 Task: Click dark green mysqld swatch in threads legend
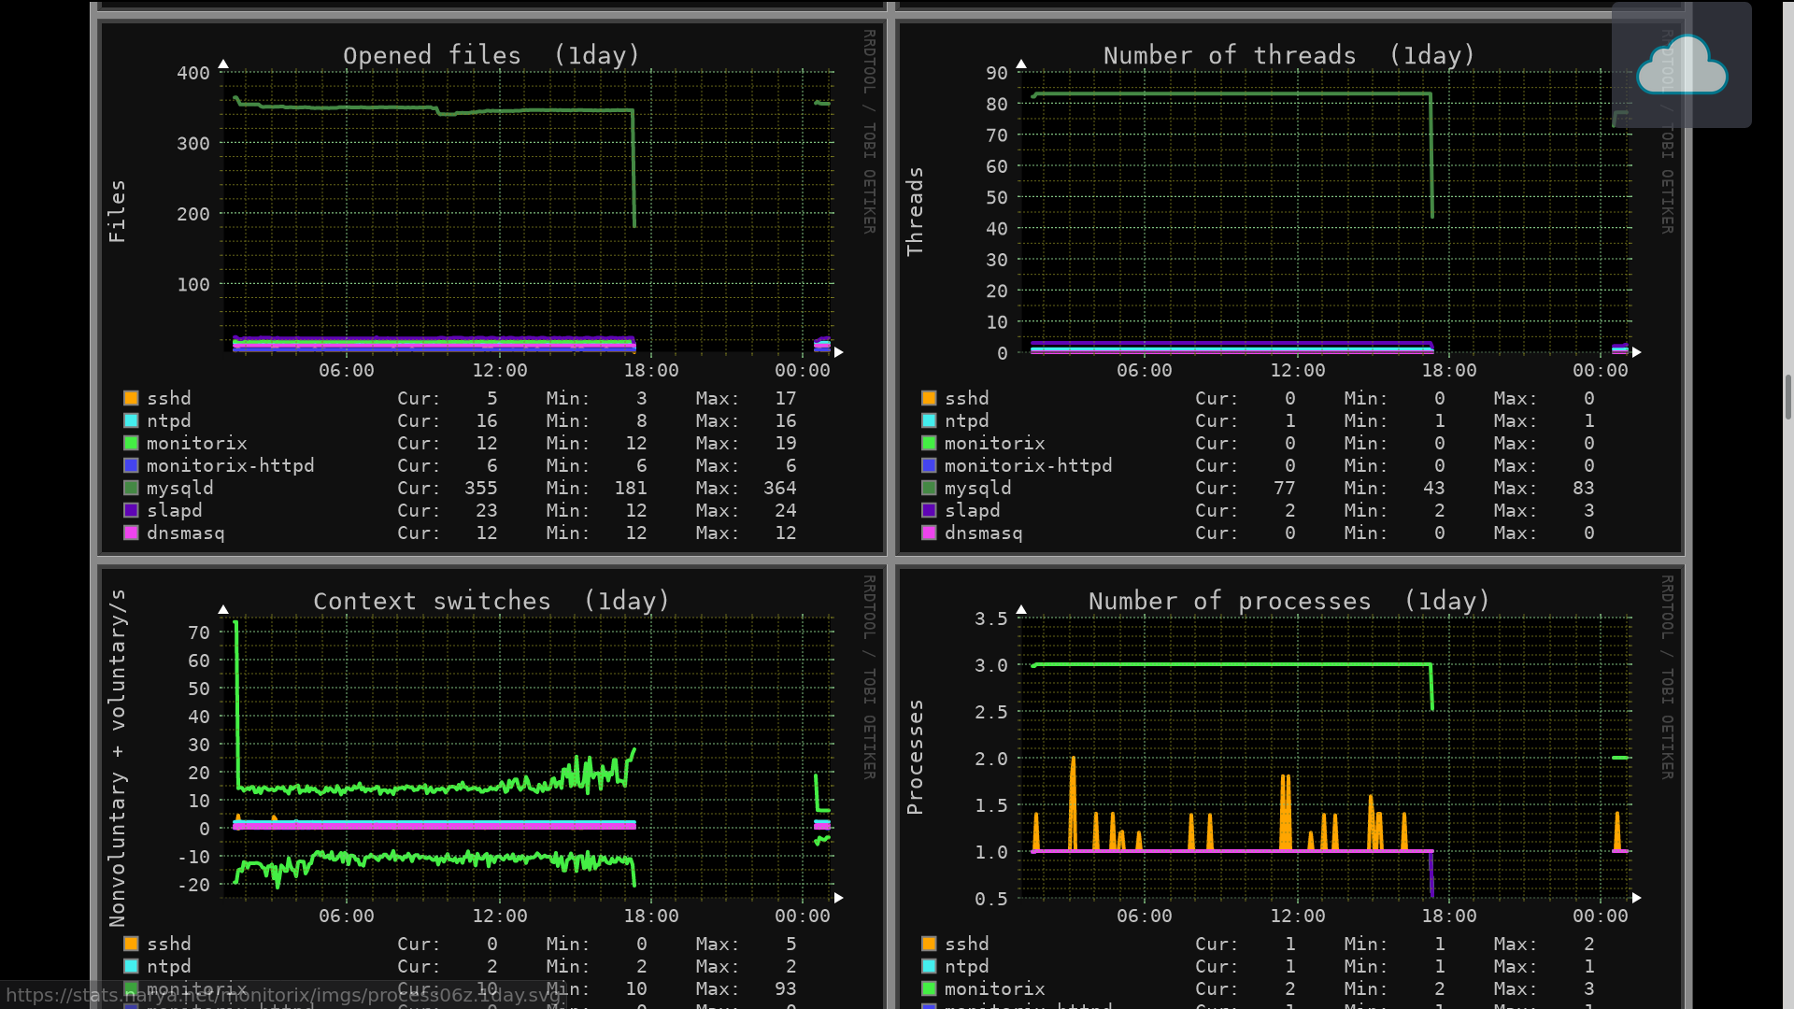point(929,488)
